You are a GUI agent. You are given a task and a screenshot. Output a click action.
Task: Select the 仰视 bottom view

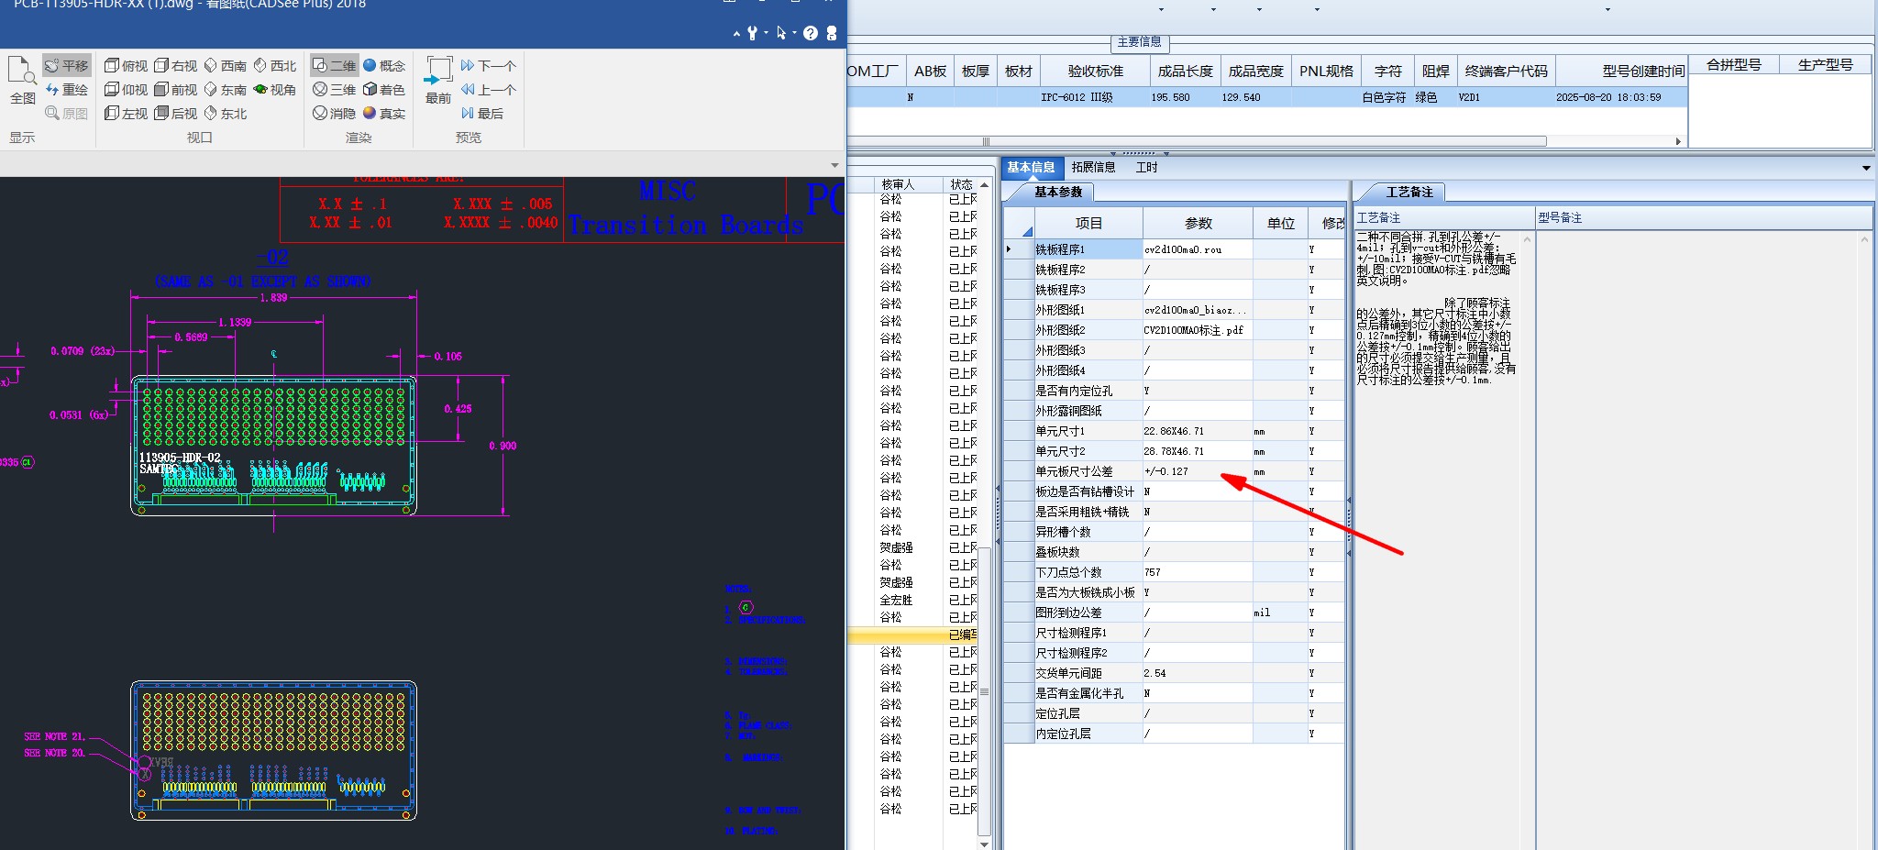tap(126, 90)
